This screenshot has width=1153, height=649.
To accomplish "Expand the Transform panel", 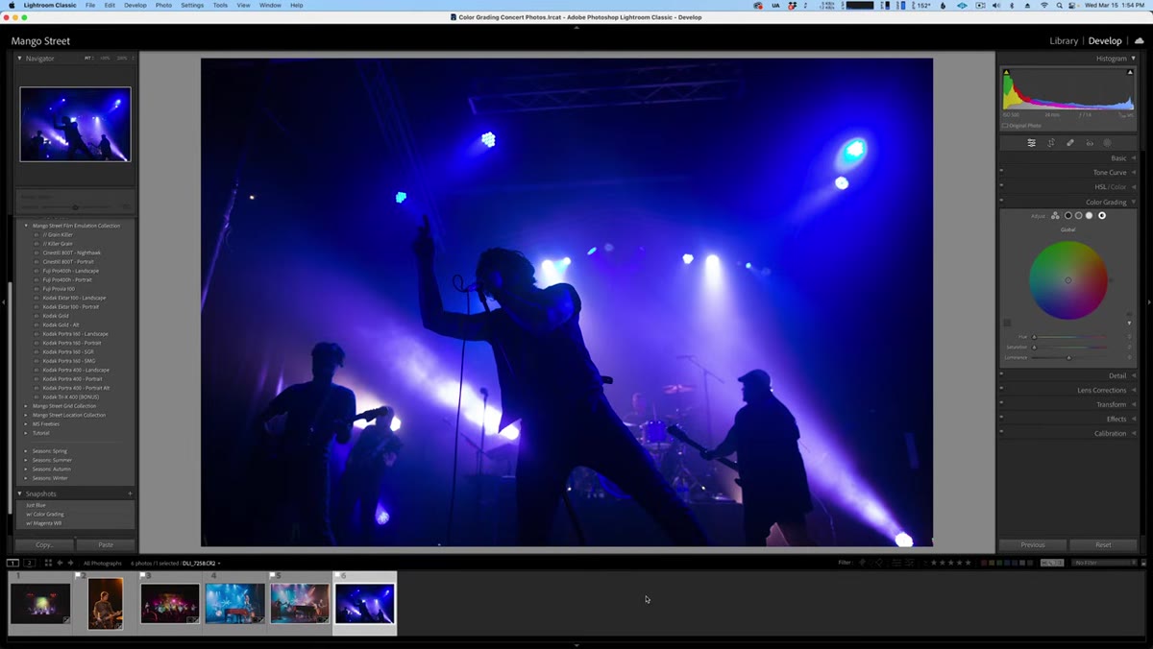I will pos(1134,404).
